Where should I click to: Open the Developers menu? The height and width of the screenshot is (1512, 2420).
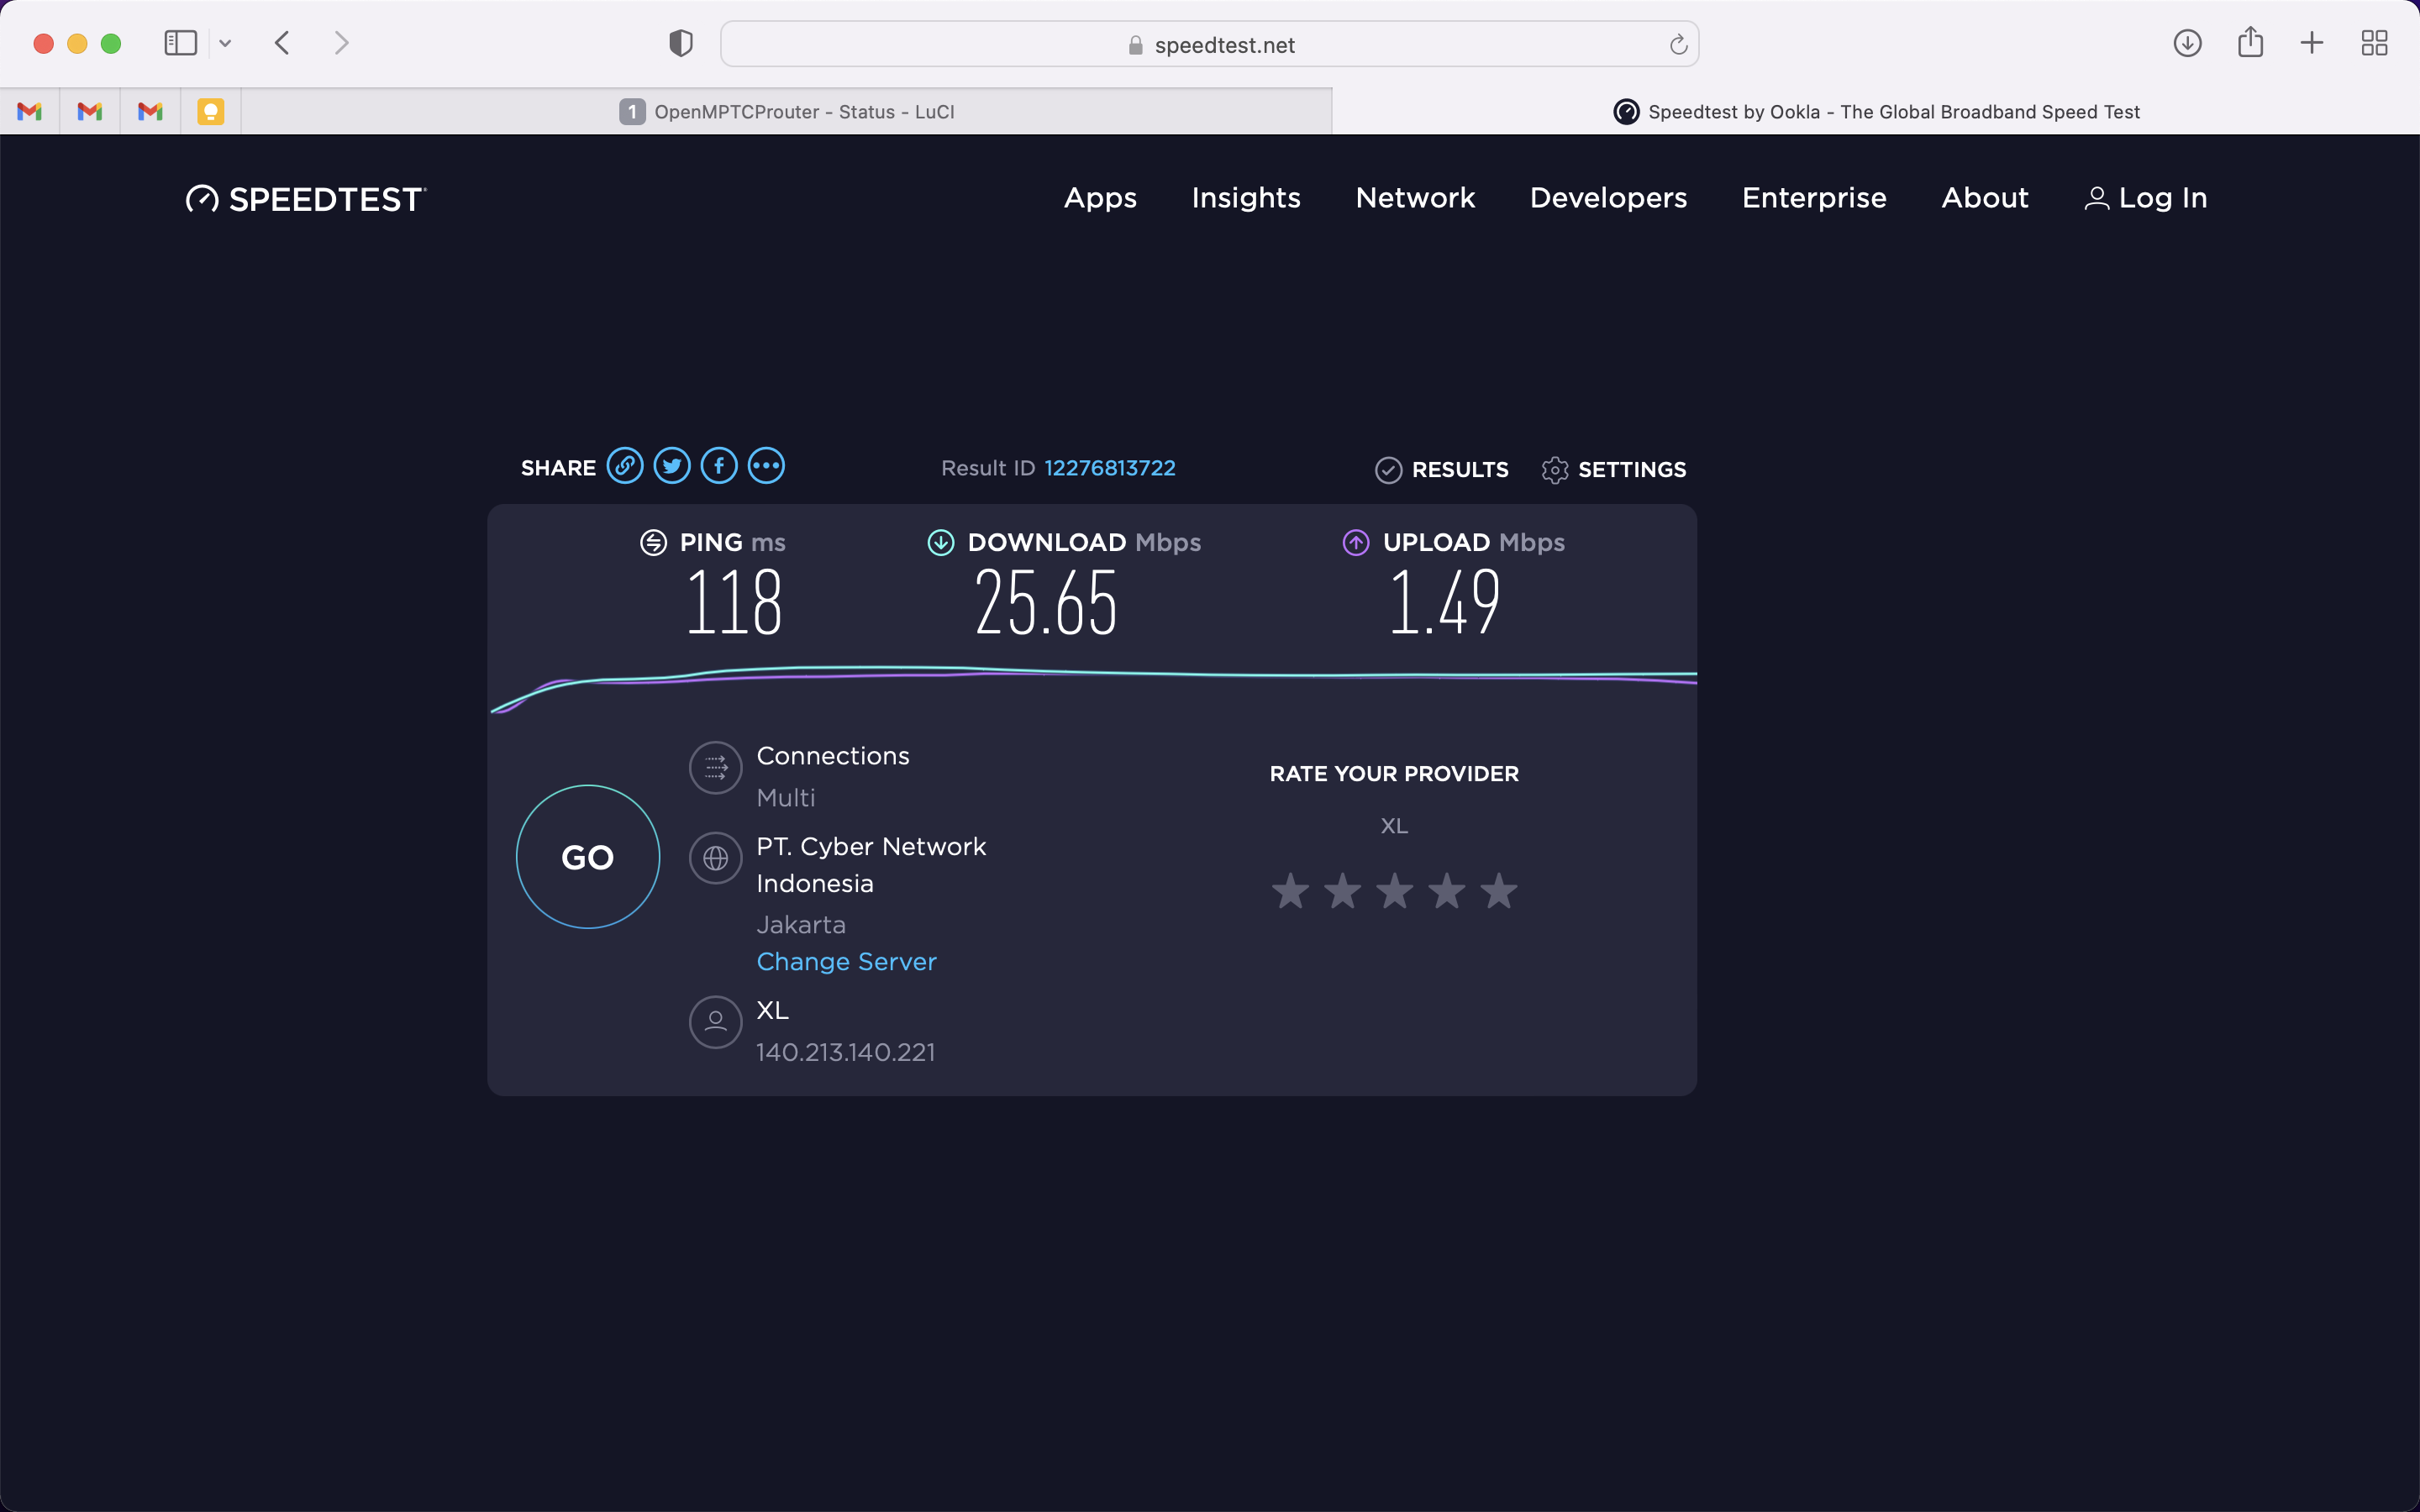pos(1608,198)
